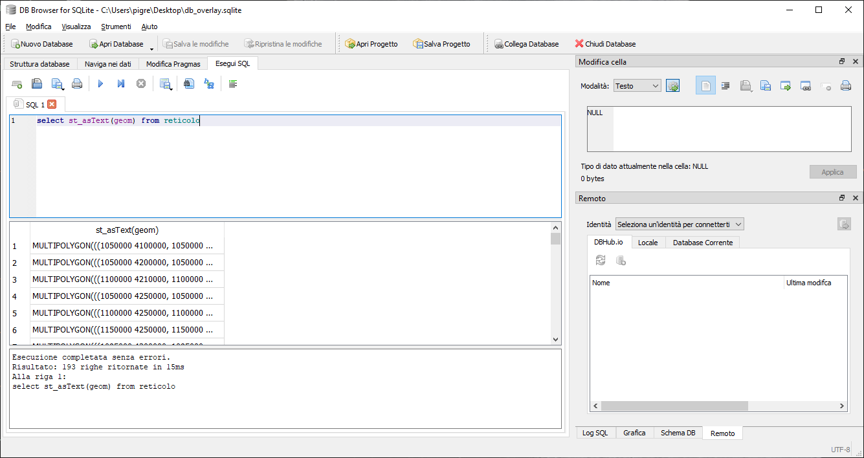Click the find text binoculars icon
The image size is (864, 458).
coord(188,83)
